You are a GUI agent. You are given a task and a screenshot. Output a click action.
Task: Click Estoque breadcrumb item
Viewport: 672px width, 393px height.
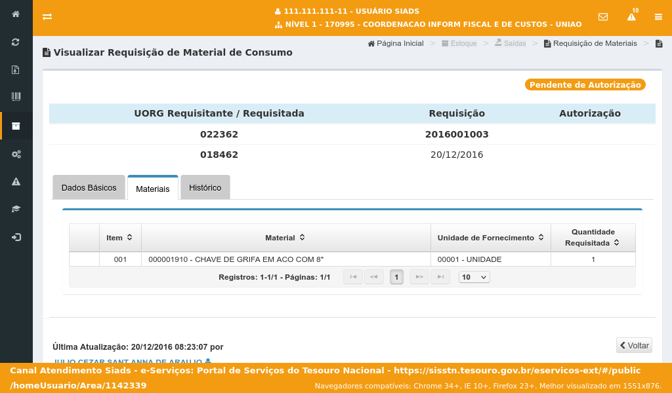click(x=459, y=43)
